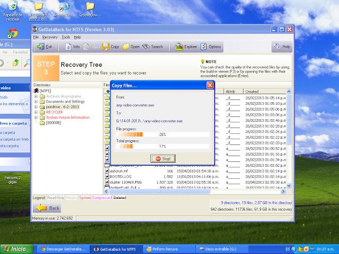Open the Info toolbar button
This screenshot has height=254, width=339.
[x=73, y=47]
